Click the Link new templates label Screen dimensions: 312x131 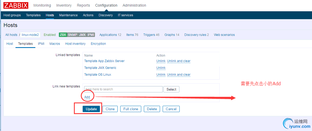(66, 86)
